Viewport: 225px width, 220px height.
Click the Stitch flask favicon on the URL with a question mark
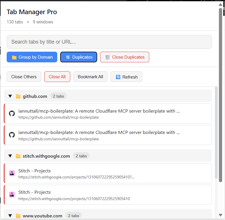click(x=12, y=173)
